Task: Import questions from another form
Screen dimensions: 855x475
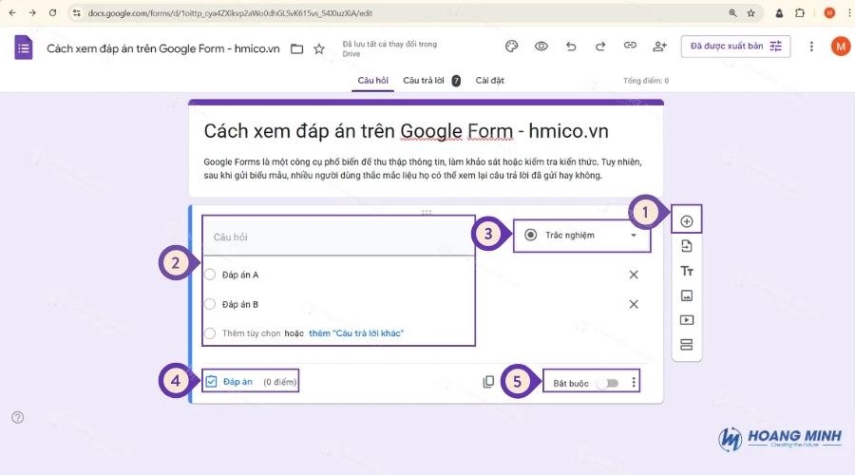Action: 687,246
